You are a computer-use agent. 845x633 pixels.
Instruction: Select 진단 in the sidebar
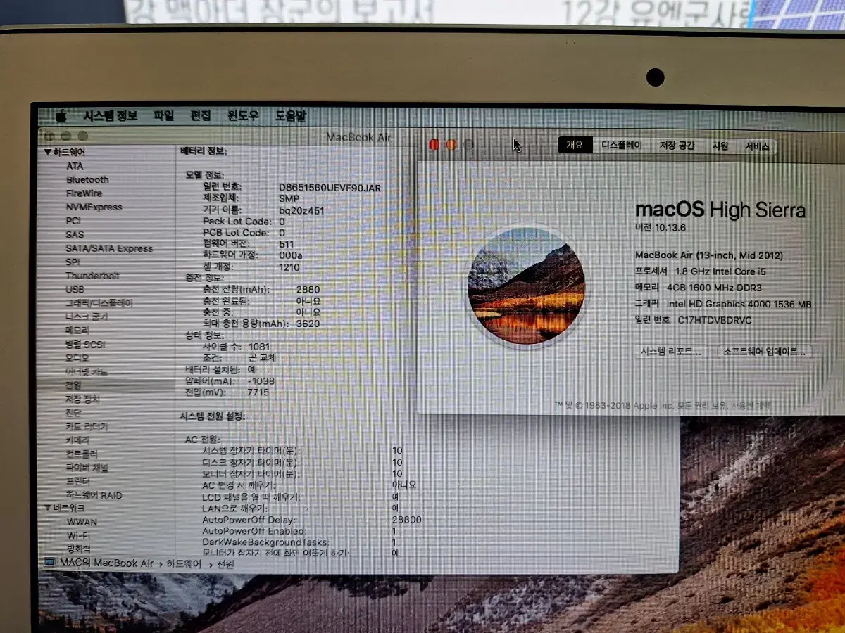(73, 413)
